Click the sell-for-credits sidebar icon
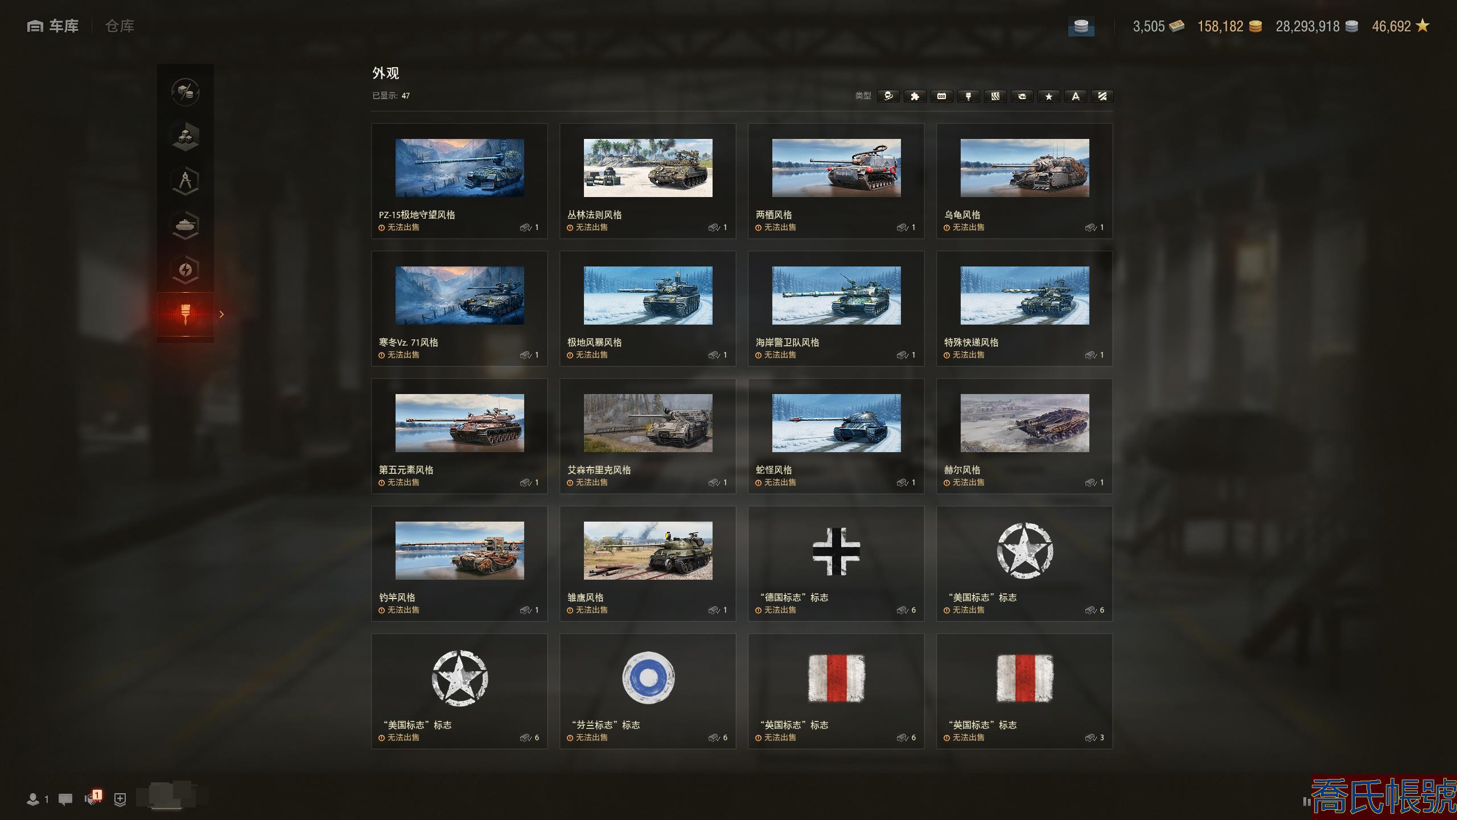This screenshot has width=1457, height=820. click(185, 92)
